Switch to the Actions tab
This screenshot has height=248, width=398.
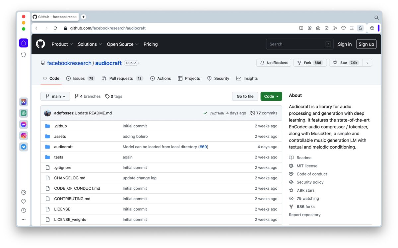(161, 79)
